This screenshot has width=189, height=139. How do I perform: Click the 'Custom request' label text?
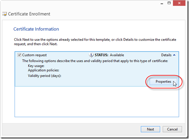(x=34, y=55)
